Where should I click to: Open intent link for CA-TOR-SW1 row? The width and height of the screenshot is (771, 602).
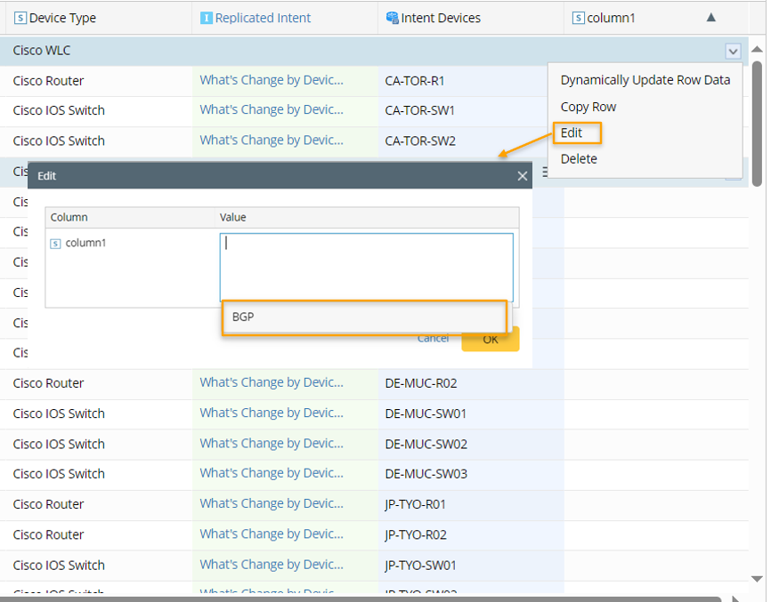point(272,110)
